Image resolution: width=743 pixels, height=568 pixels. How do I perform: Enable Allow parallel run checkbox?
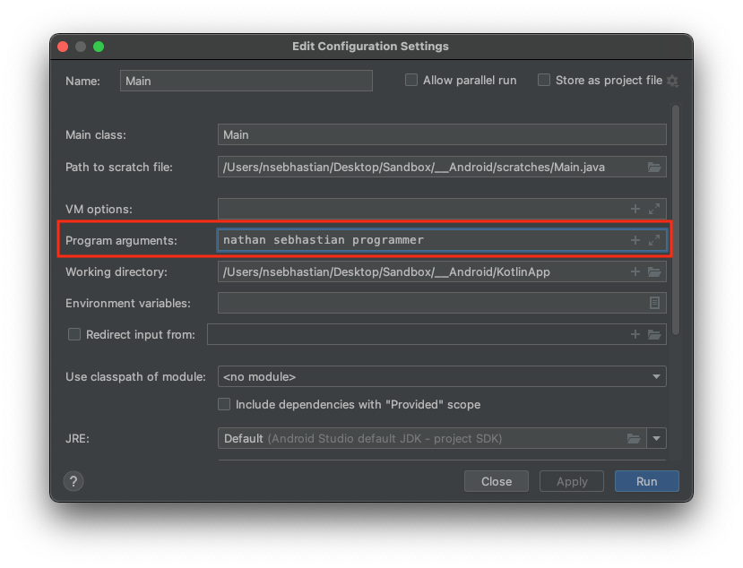coord(411,80)
